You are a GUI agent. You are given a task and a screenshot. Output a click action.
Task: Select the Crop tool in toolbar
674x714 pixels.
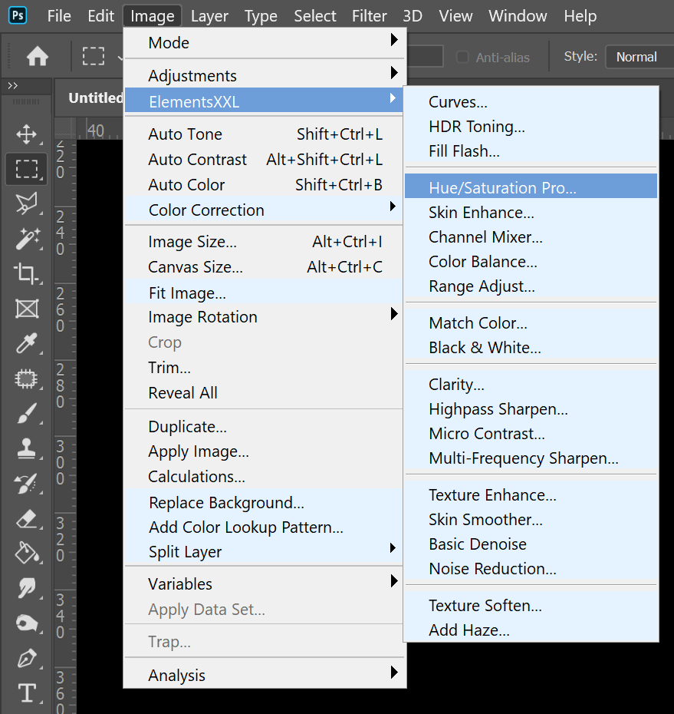(x=27, y=273)
